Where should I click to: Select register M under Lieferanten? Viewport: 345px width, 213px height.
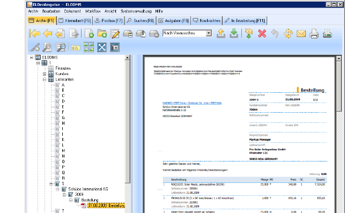pos(63,151)
